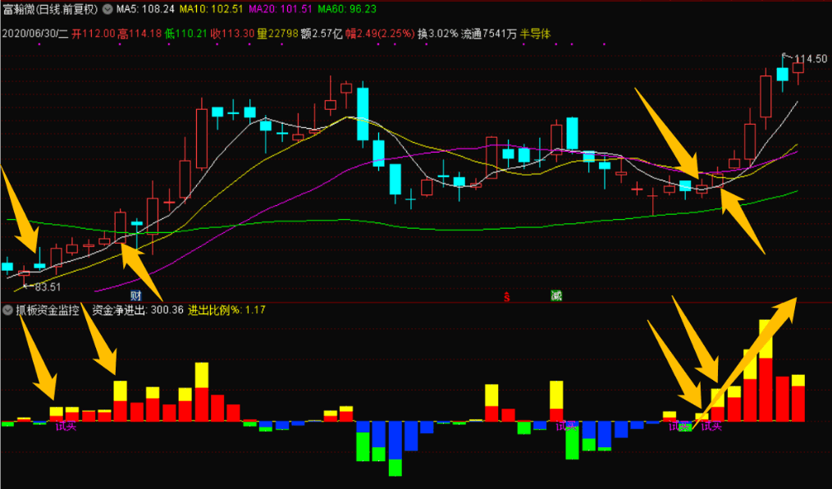The width and height of the screenshot is (832, 489).
Task: Click the 114.50 high price label
Action: coord(811,59)
